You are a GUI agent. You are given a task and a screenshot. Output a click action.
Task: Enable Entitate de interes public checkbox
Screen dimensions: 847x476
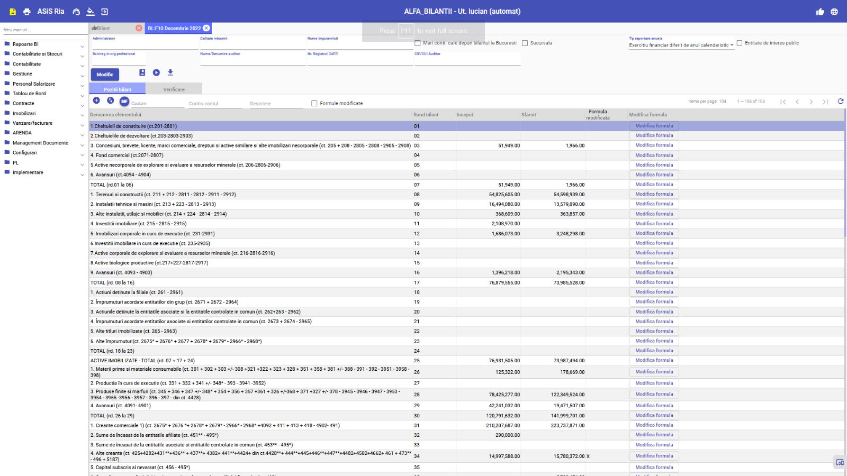(740, 43)
